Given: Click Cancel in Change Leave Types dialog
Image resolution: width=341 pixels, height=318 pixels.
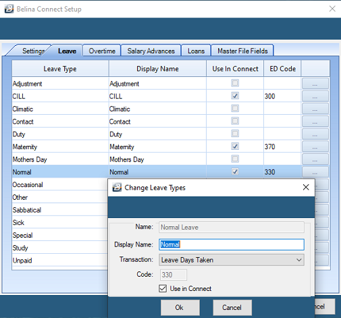Looking at the screenshot, I should pos(232,307).
